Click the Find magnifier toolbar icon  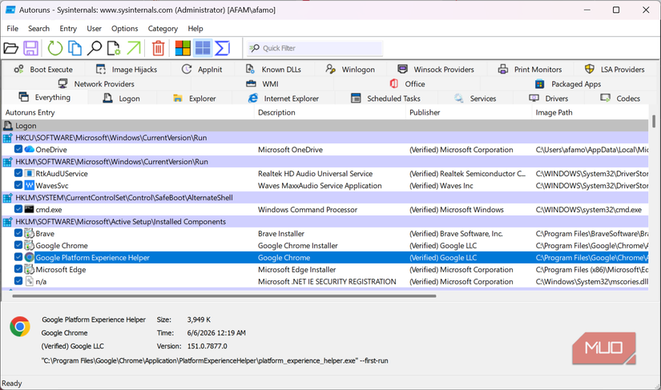pyautogui.click(x=94, y=48)
